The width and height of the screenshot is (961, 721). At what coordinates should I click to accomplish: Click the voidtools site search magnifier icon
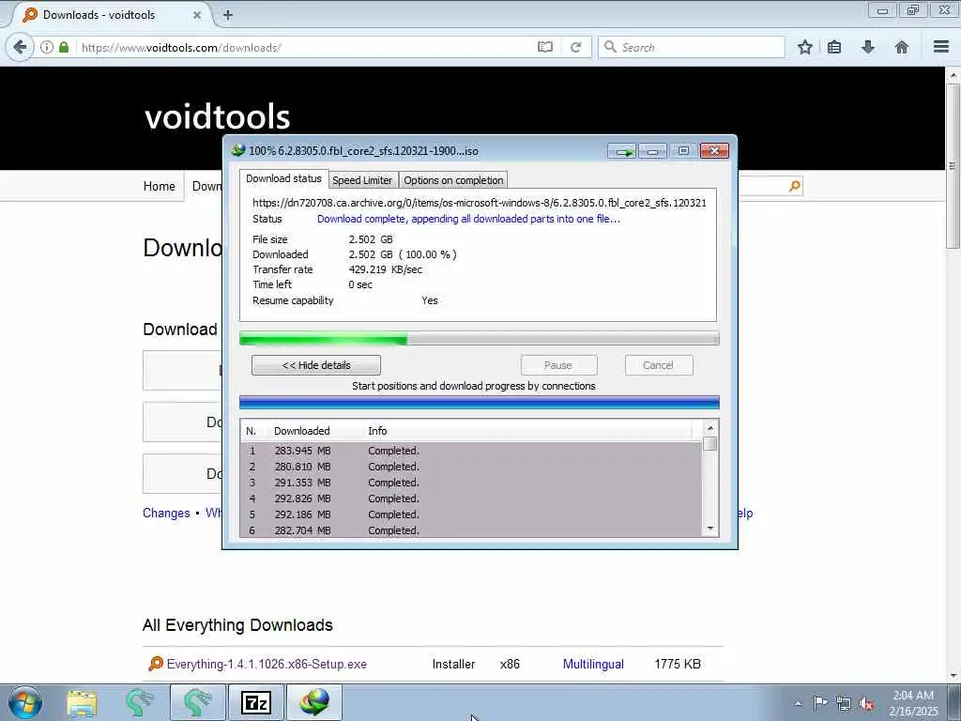794,186
